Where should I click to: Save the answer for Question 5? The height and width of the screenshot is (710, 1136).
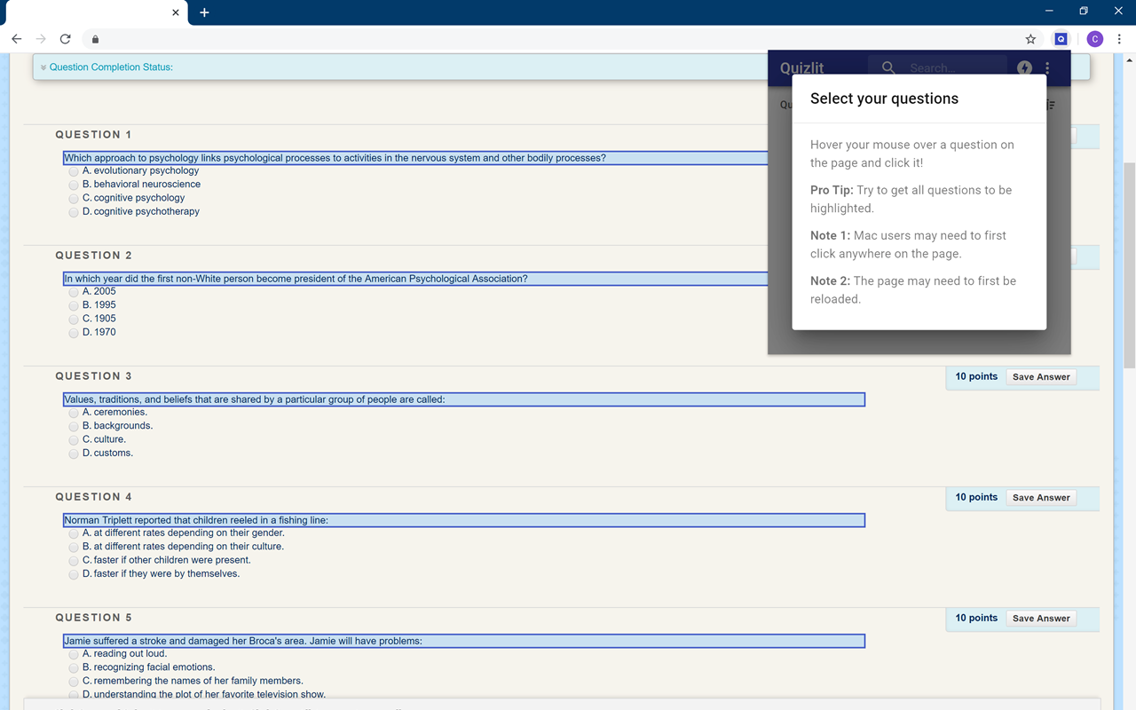click(1041, 619)
